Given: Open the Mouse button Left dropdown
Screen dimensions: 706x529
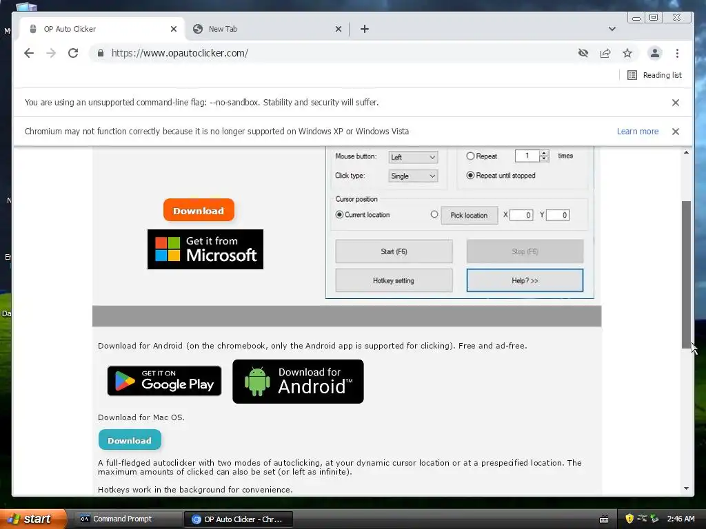Looking at the screenshot, I should pyautogui.click(x=413, y=157).
